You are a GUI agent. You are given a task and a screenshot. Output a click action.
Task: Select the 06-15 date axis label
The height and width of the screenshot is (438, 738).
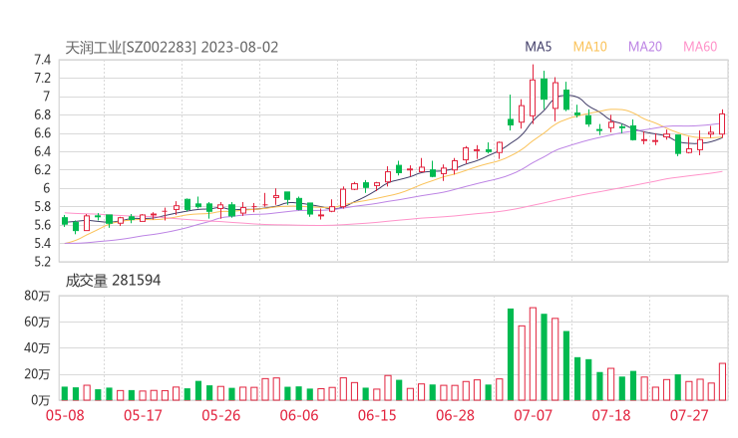pos(377,415)
